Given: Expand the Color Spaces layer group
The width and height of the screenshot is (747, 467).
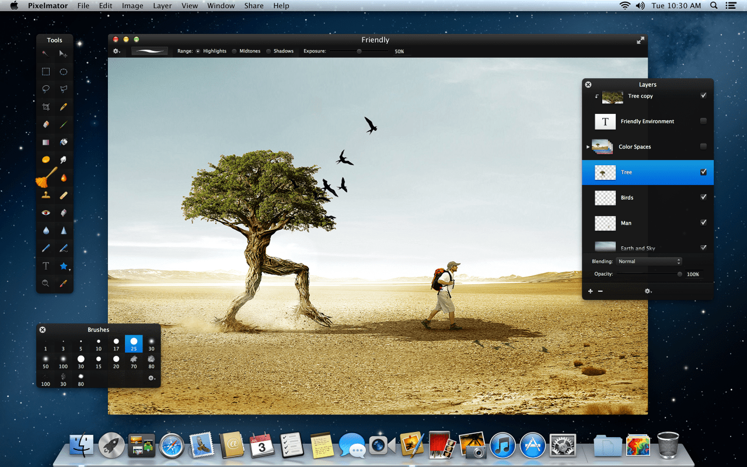Looking at the screenshot, I should click(x=588, y=147).
